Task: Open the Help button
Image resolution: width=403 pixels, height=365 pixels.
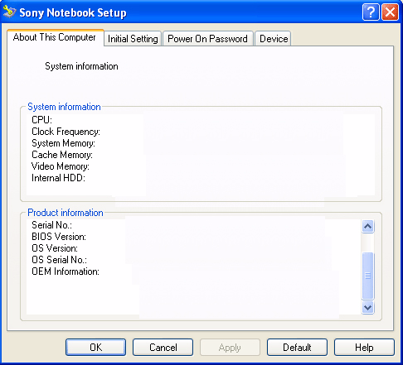Action: 364,348
